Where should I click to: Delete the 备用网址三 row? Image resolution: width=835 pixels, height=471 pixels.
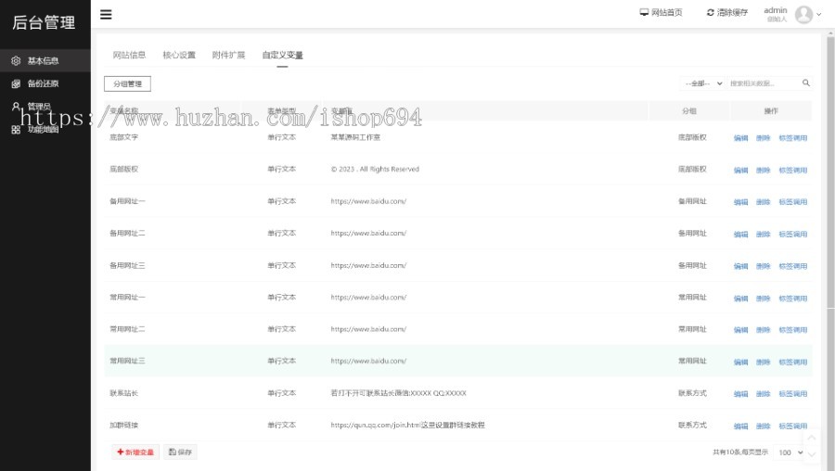[764, 266]
